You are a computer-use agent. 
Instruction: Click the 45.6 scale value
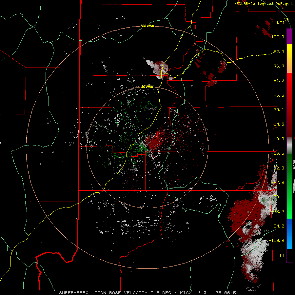tap(279, 95)
